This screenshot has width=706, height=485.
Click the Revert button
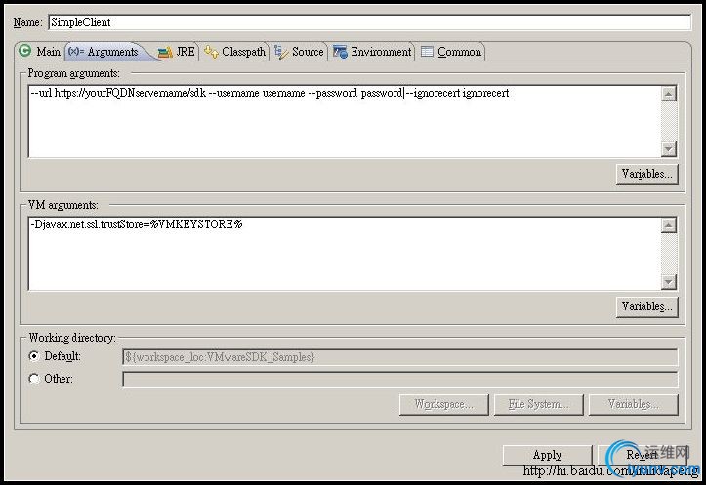pos(643,455)
